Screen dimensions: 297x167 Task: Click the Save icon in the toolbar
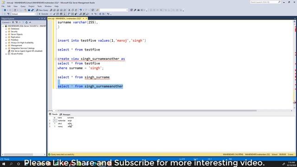coord(29,10)
